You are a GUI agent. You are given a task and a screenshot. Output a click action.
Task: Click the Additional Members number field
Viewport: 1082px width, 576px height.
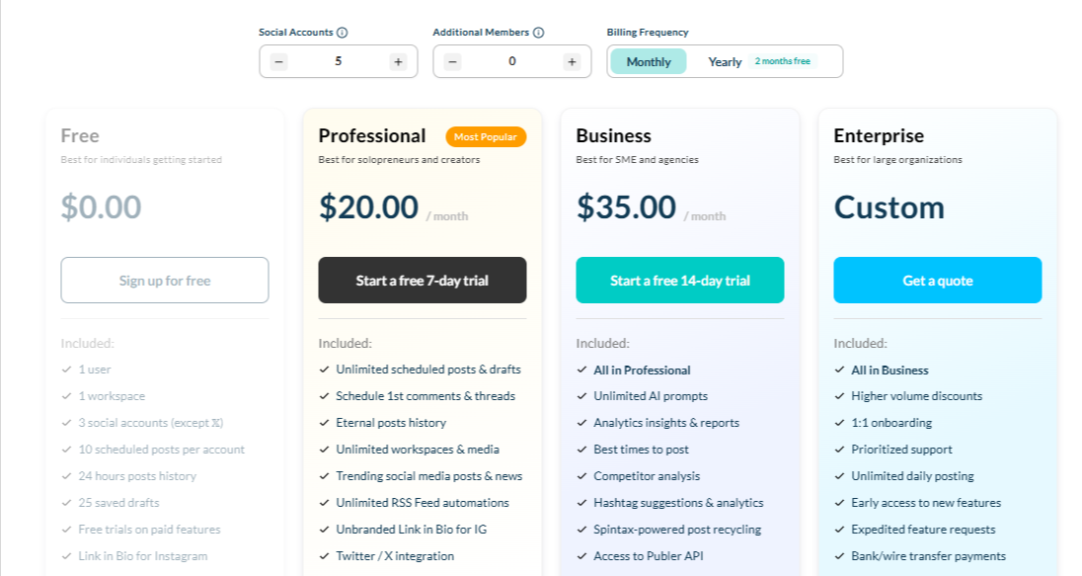pos(512,61)
